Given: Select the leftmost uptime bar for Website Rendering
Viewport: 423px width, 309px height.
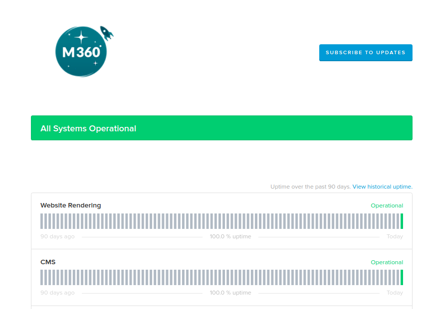Looking at the screenshot, I should pos(41,220).
